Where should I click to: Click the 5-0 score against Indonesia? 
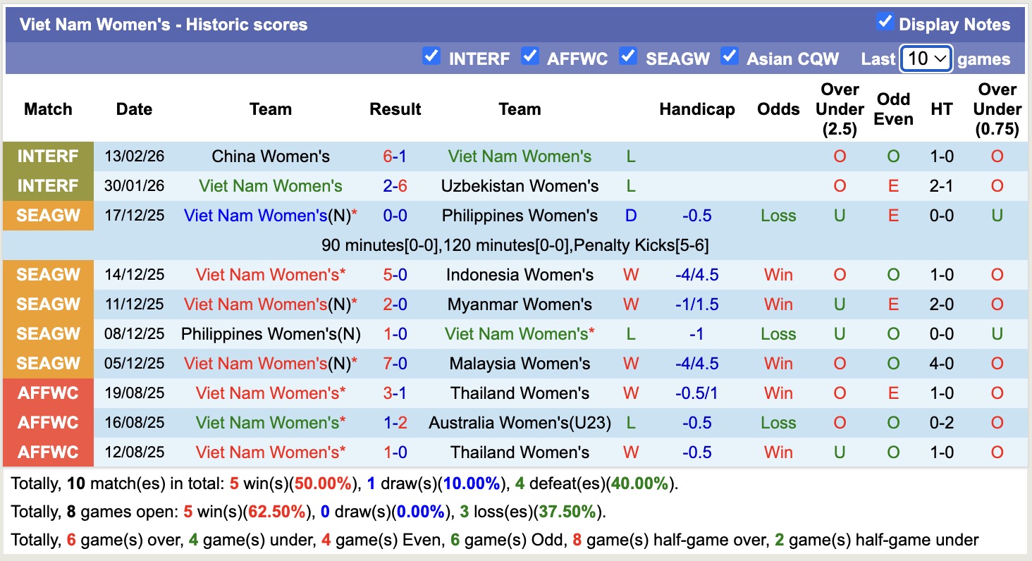coord(395,275)
